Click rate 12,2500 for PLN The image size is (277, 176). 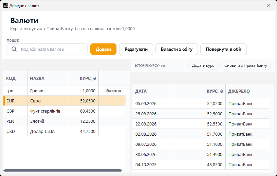88,121
